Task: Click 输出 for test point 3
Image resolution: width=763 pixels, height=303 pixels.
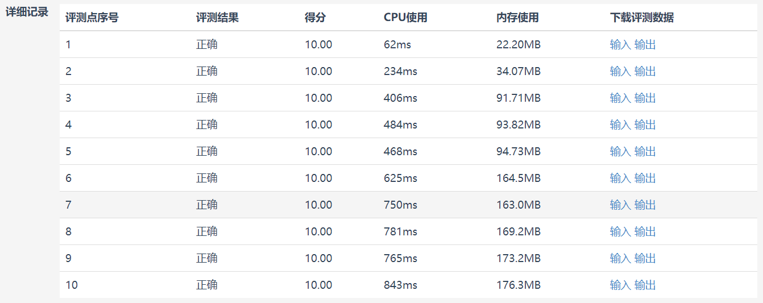Action: click(x=645, y=98)
